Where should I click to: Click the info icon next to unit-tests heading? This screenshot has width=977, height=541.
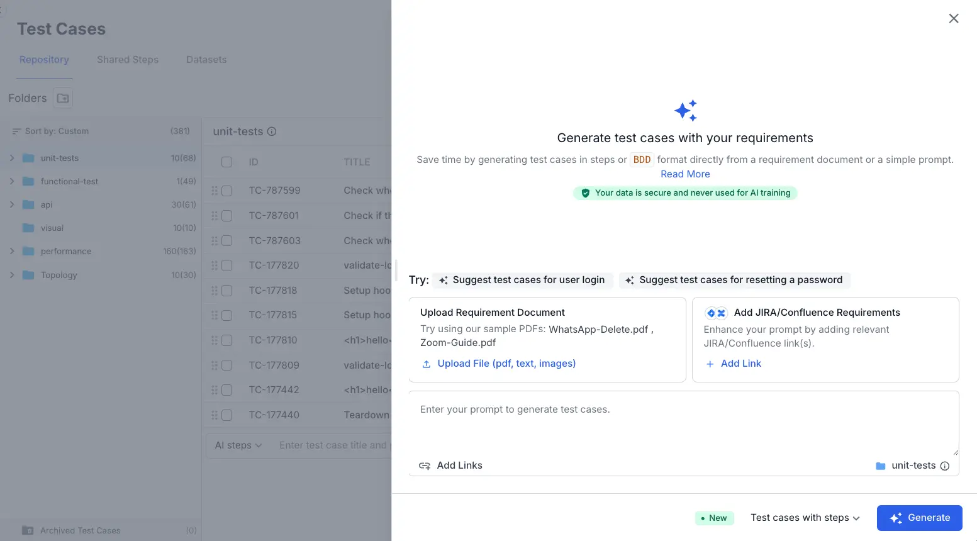(272, 131)
